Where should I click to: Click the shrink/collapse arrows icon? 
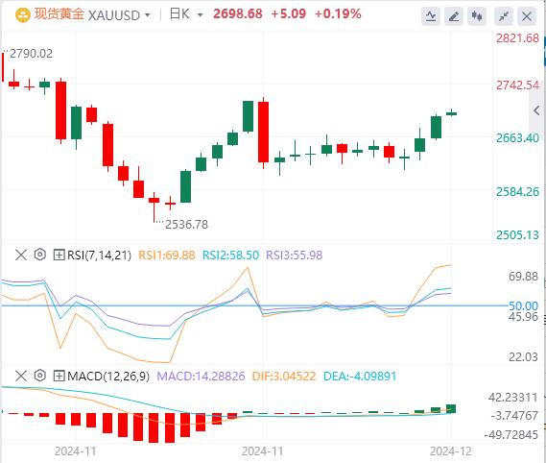504,16
